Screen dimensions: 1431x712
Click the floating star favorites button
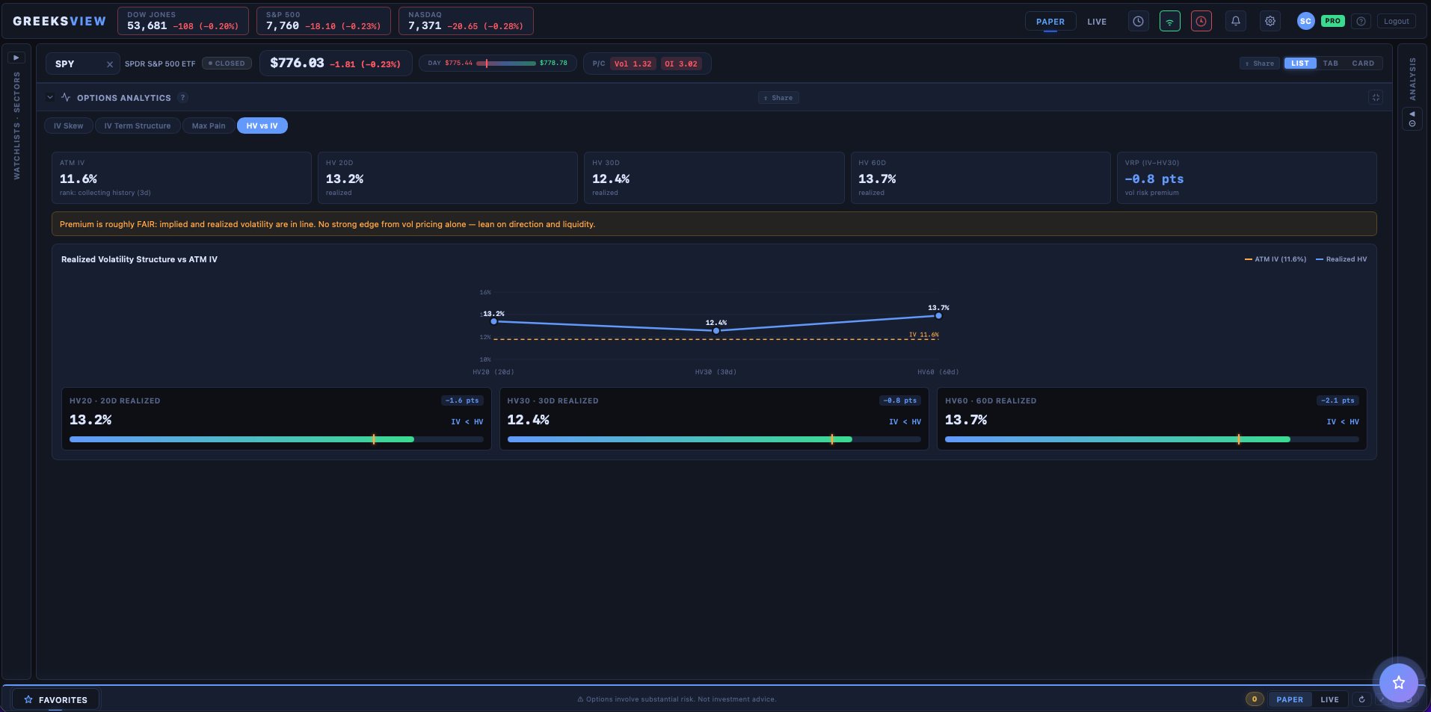pos(1398,682)
